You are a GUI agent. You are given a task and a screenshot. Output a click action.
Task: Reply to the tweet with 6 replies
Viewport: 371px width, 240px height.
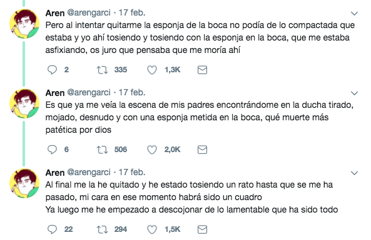[52, 150]
